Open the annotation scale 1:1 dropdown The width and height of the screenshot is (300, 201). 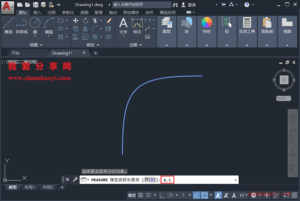[244, 195]
